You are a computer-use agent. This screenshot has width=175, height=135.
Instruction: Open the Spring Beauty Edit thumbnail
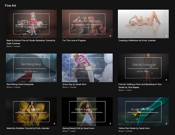(x=87, y=112)
